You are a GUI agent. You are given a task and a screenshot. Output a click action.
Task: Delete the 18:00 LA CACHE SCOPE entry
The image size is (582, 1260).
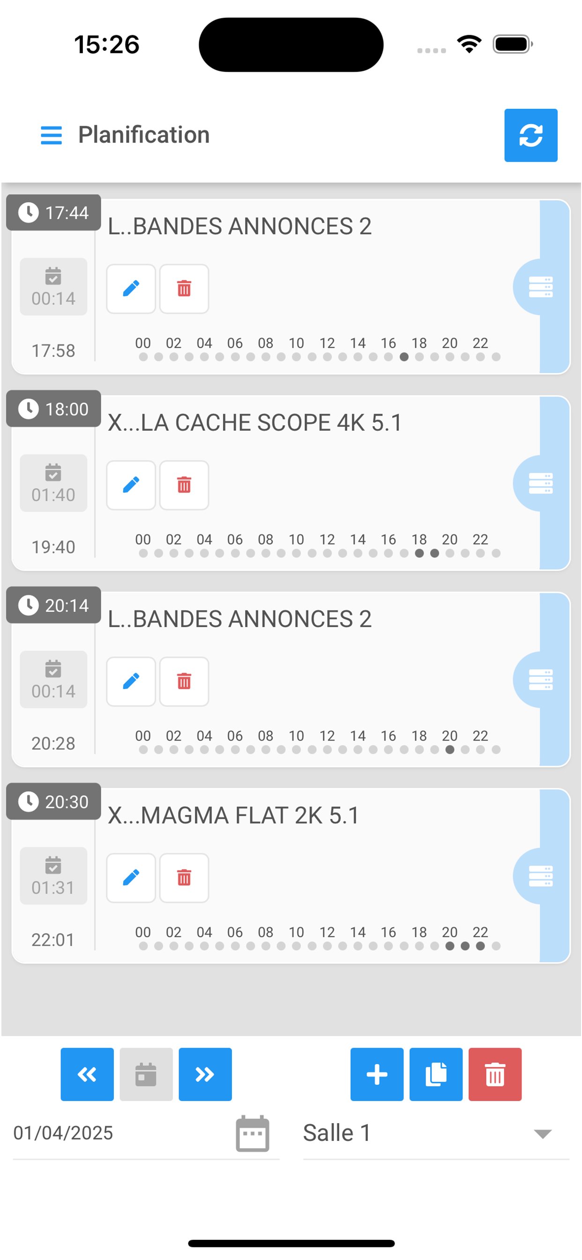tap(184, 485)
